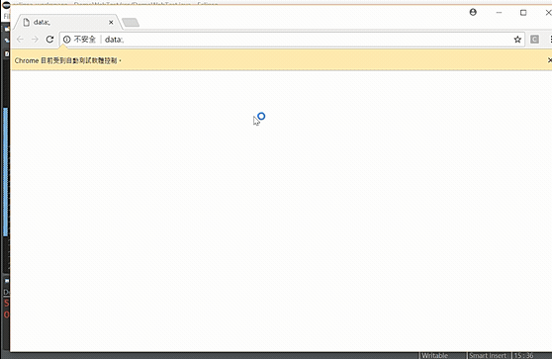Click the blue vertical scrollbar in Eclipse
552x359 pixels.
click(x=5, y=172)
